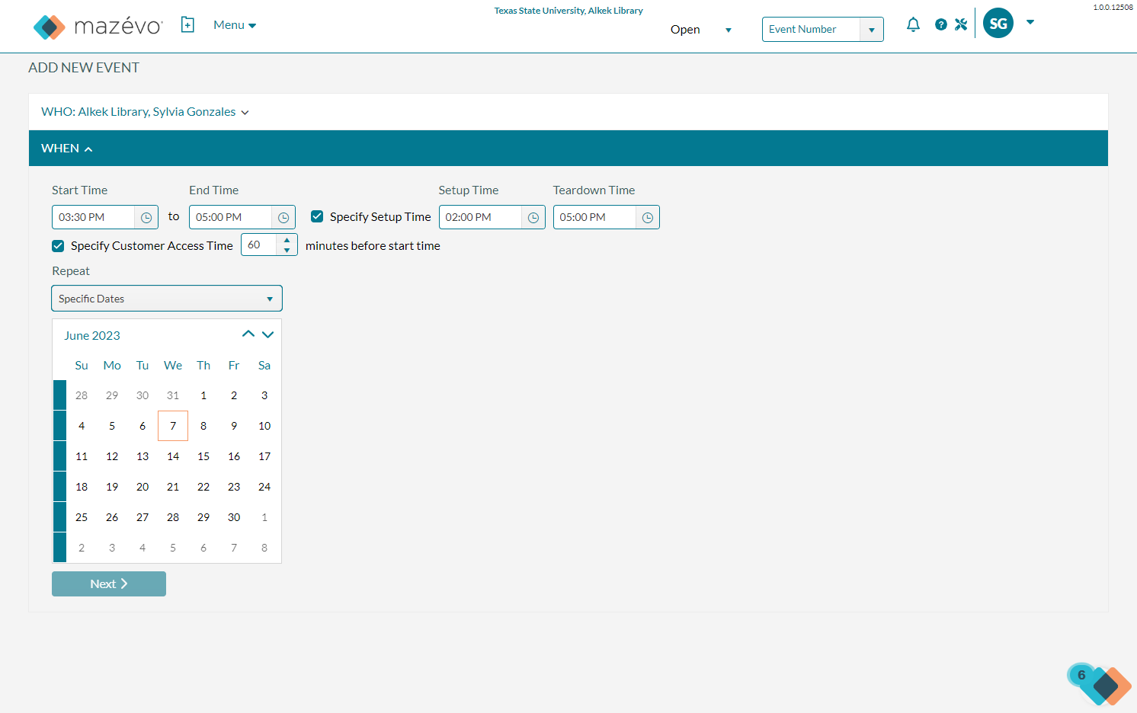Select June 21 in the calendar

173,487
